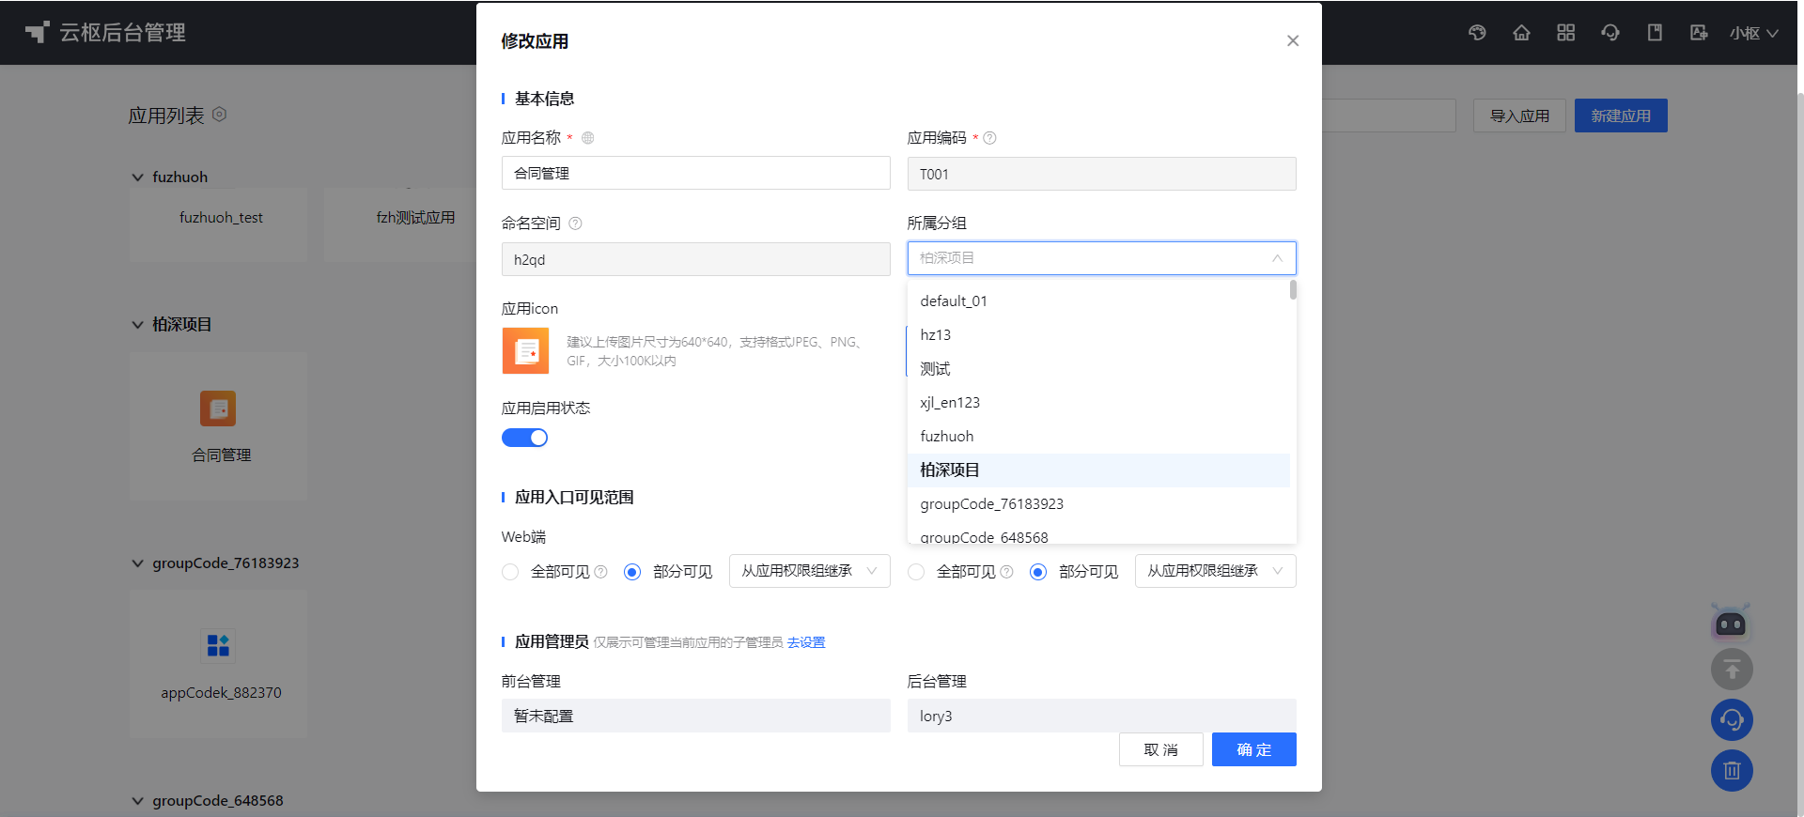Choose groupCode_648568 option in dropdown list
Viewport: 1804px width, 817px height.
click(x=1098, y=534)
